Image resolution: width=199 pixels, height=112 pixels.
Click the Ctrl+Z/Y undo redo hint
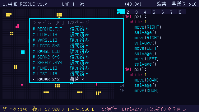(154, 109)
